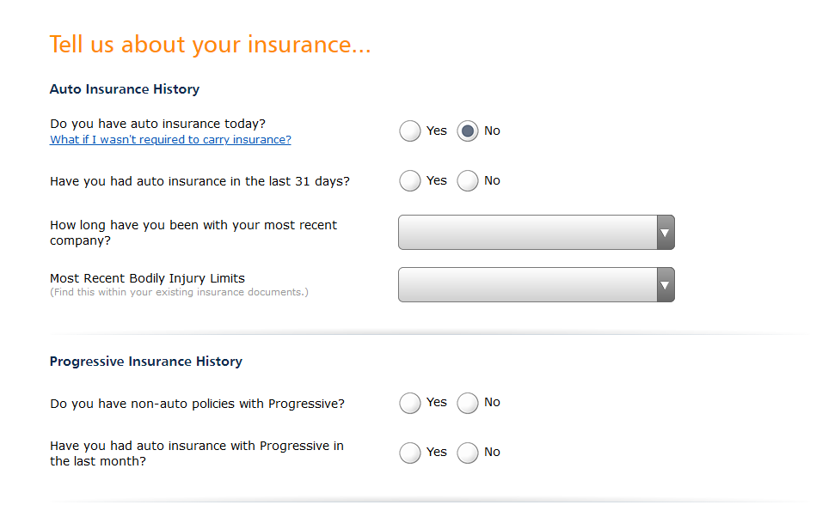Select No for having auto insurance today

[x=467, y=131]
